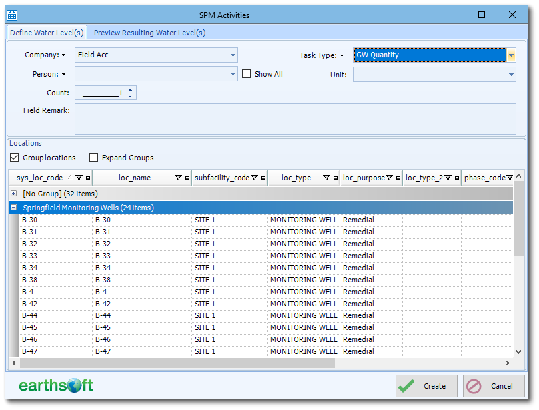Click the Cancel button
This screenshot has height=410, width=539.
click(494, 386)
